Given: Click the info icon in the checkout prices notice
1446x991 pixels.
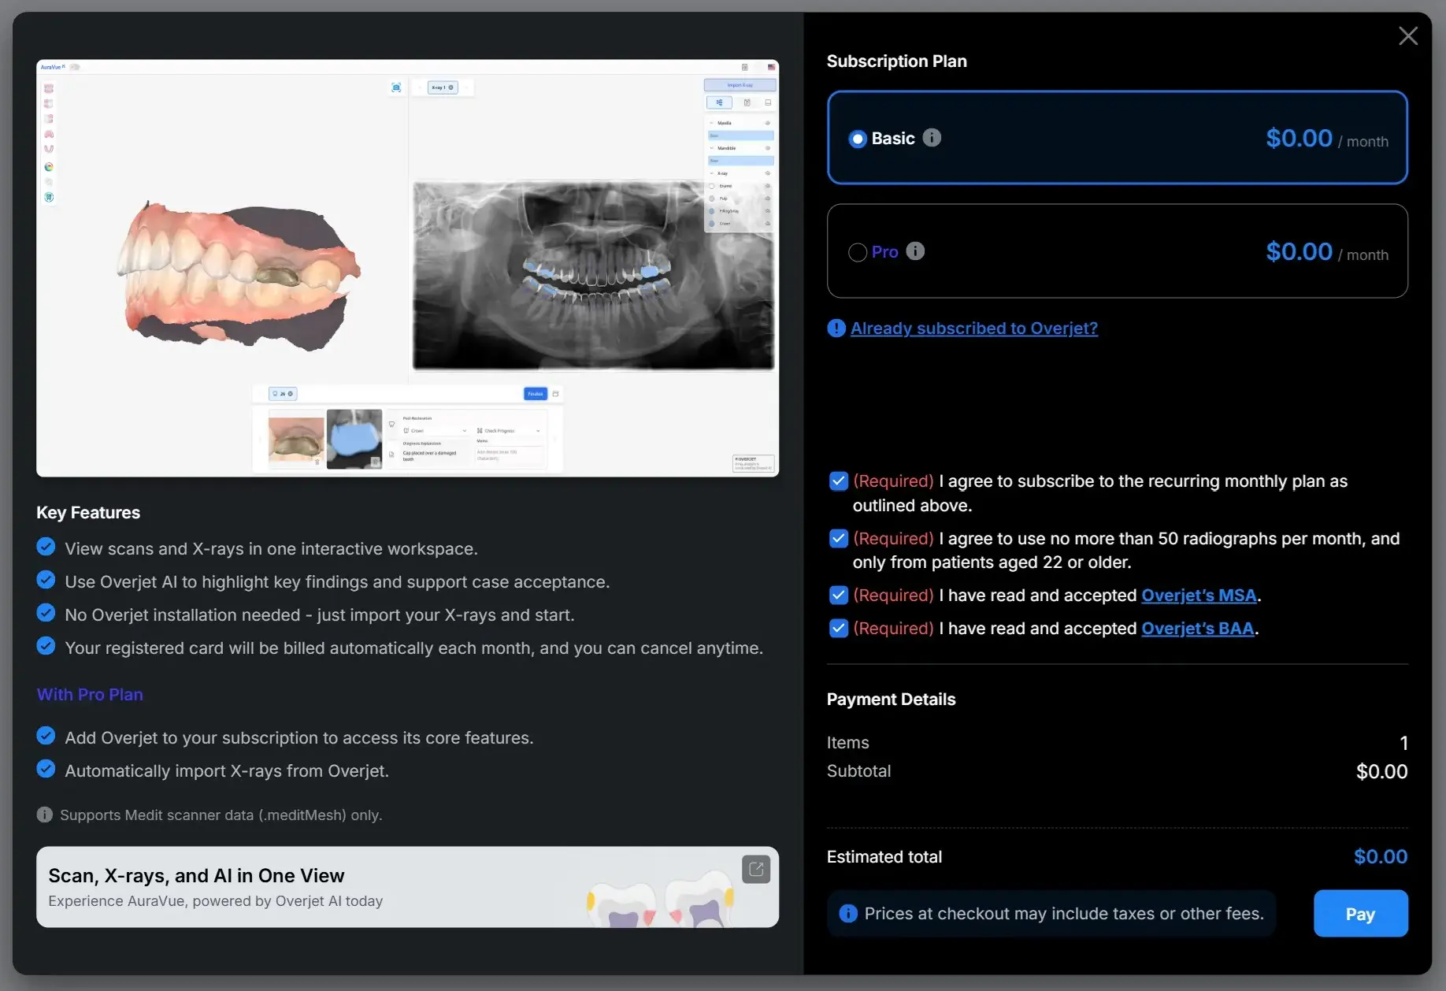Looking at the screenshot, I should pos(848,914).
